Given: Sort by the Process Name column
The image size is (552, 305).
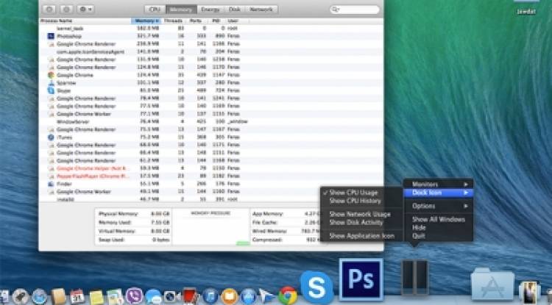Looking at the screenshot, I should [x=85, y=21].
